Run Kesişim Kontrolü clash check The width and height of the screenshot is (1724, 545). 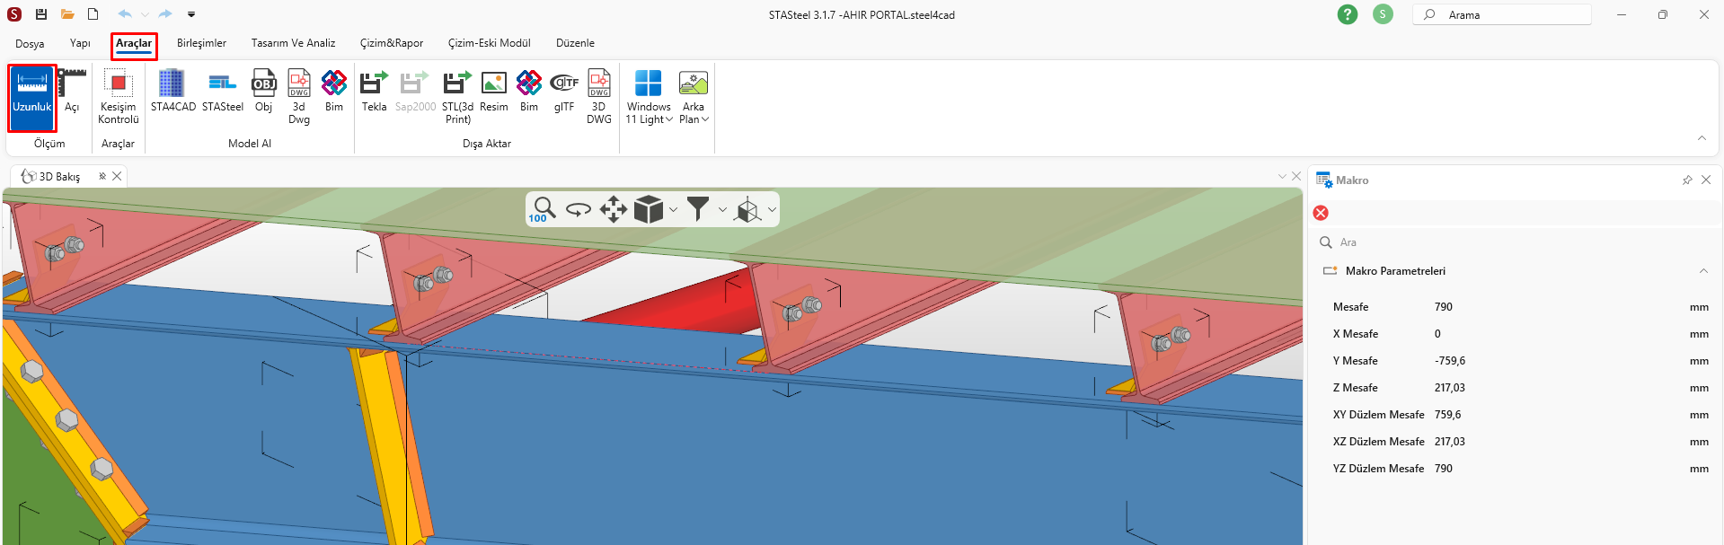click(x=118, y=95)
